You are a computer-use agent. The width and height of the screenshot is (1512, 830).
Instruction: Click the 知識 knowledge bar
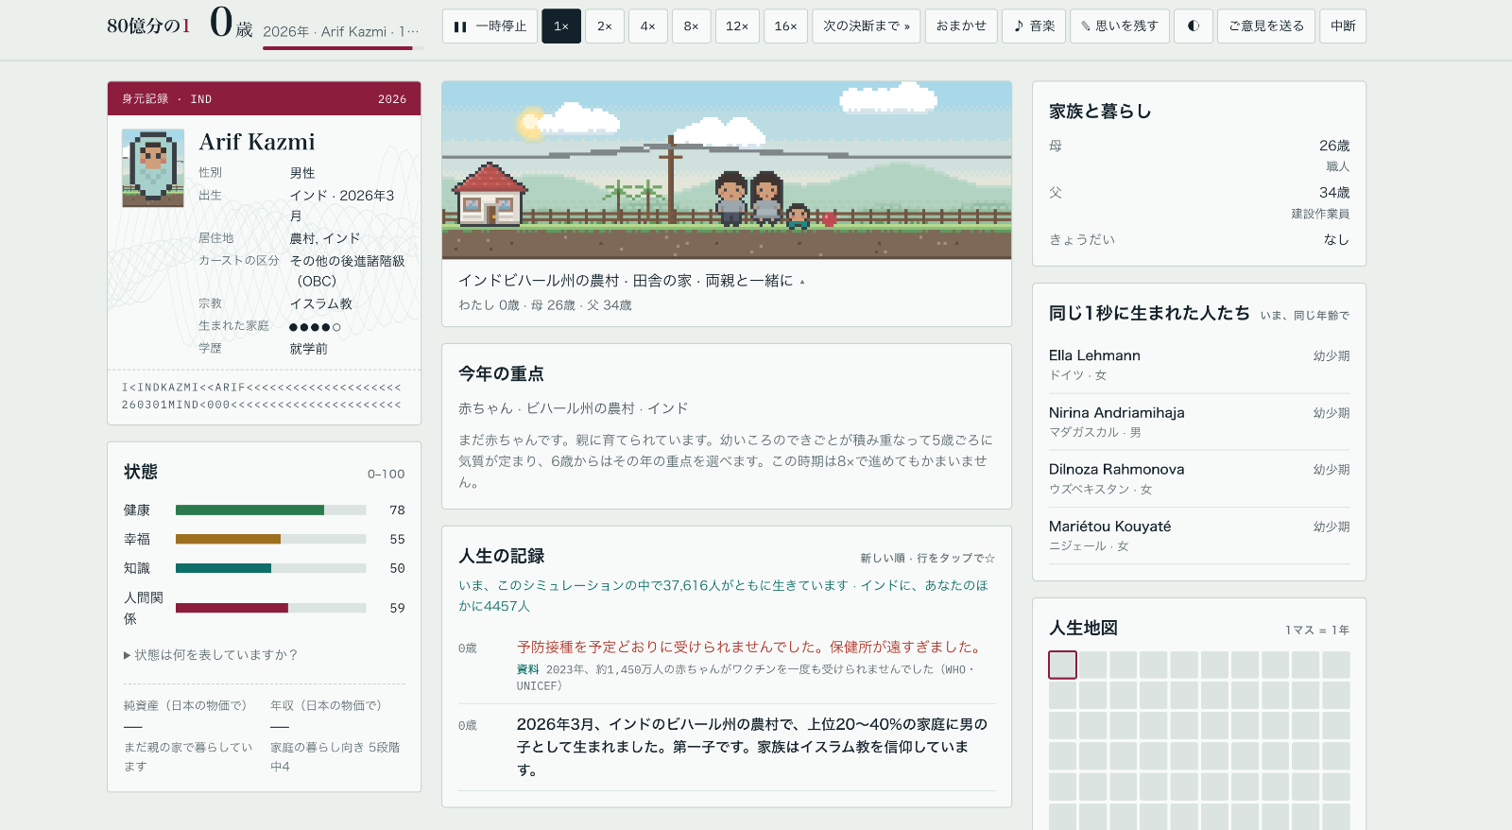pos(271,568)
